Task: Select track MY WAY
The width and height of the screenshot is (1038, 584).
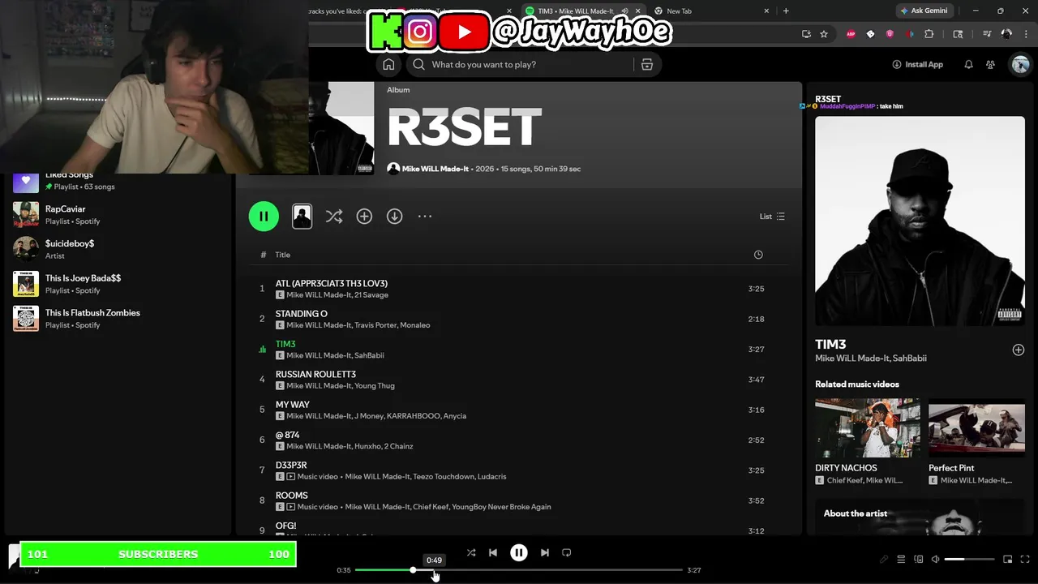Action: 519,410
